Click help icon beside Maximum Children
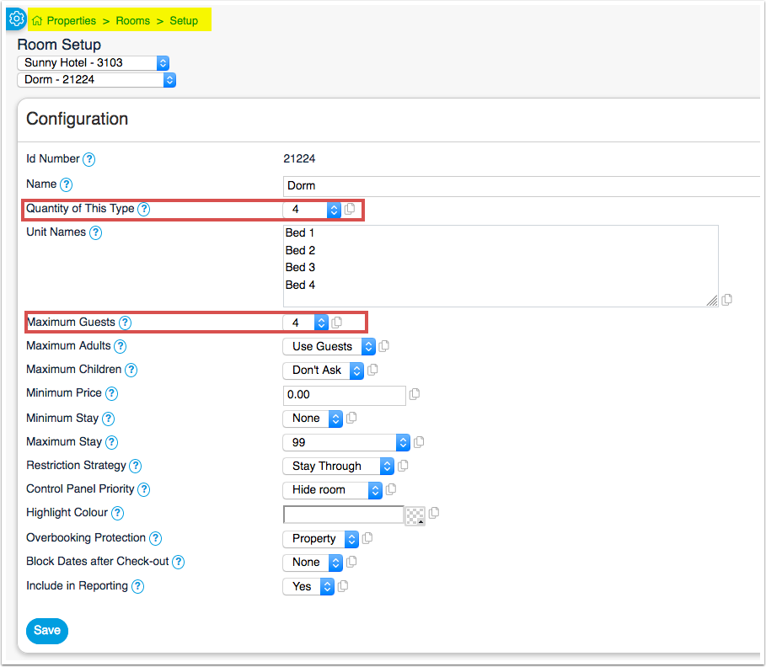 (131, 370)
